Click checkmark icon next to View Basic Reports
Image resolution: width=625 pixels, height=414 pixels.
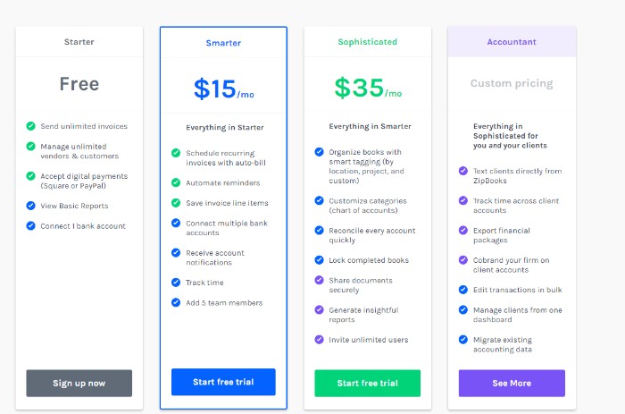coord(31,206)
